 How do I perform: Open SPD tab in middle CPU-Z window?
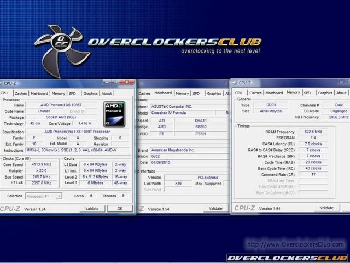[196, 94]
